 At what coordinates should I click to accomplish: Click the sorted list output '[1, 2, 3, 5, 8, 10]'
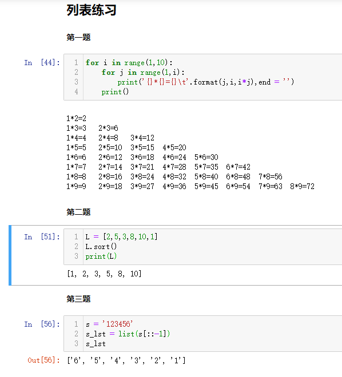[x=104, y=274]
